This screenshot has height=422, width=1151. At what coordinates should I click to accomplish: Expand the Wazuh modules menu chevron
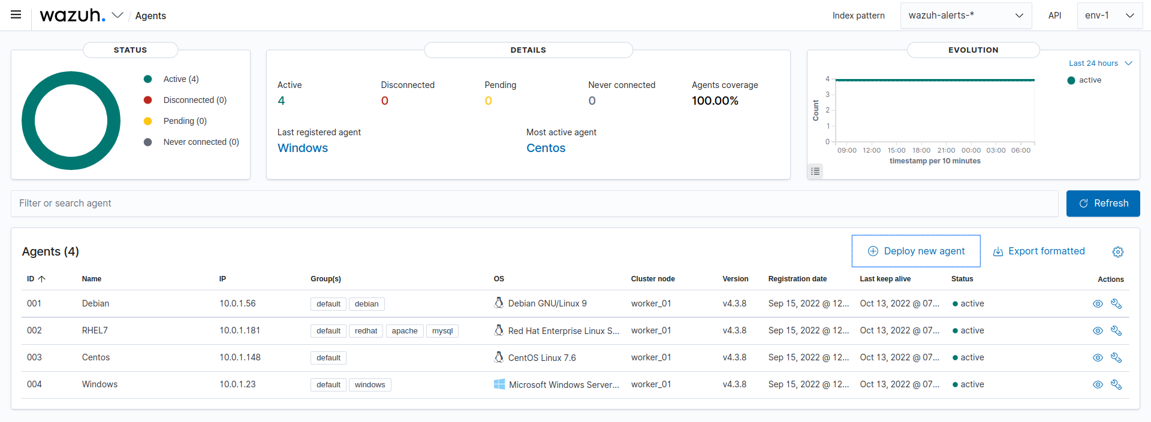pos(117,15)
